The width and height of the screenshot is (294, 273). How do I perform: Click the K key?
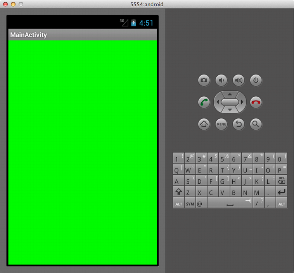259,180
